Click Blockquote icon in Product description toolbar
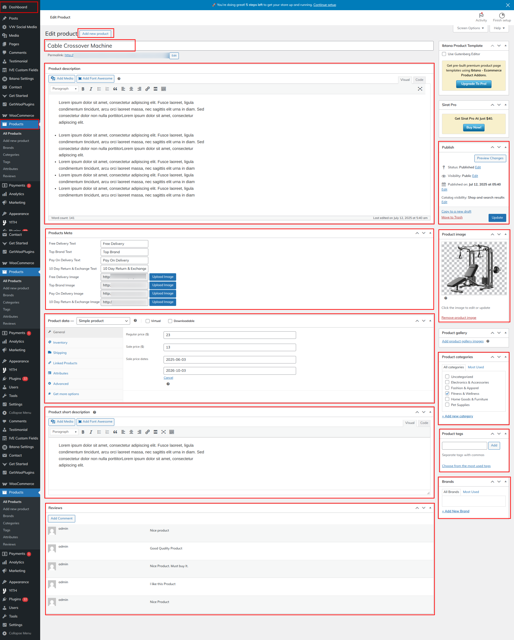This screenshot has width=514, height=640. 115,89
